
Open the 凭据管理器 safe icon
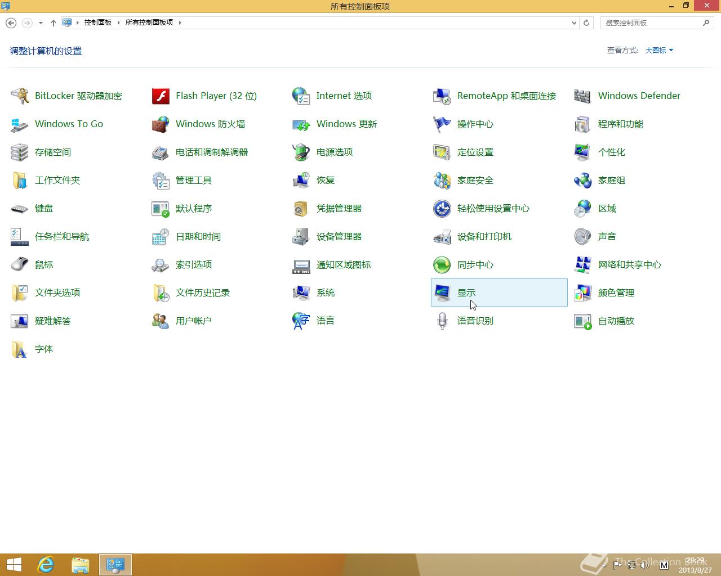click(x=301, y=208)
